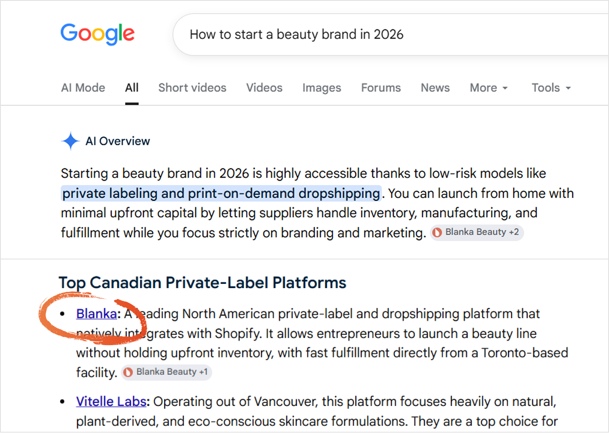
Task: Click the search query input field
Action: tap(391, 35)
